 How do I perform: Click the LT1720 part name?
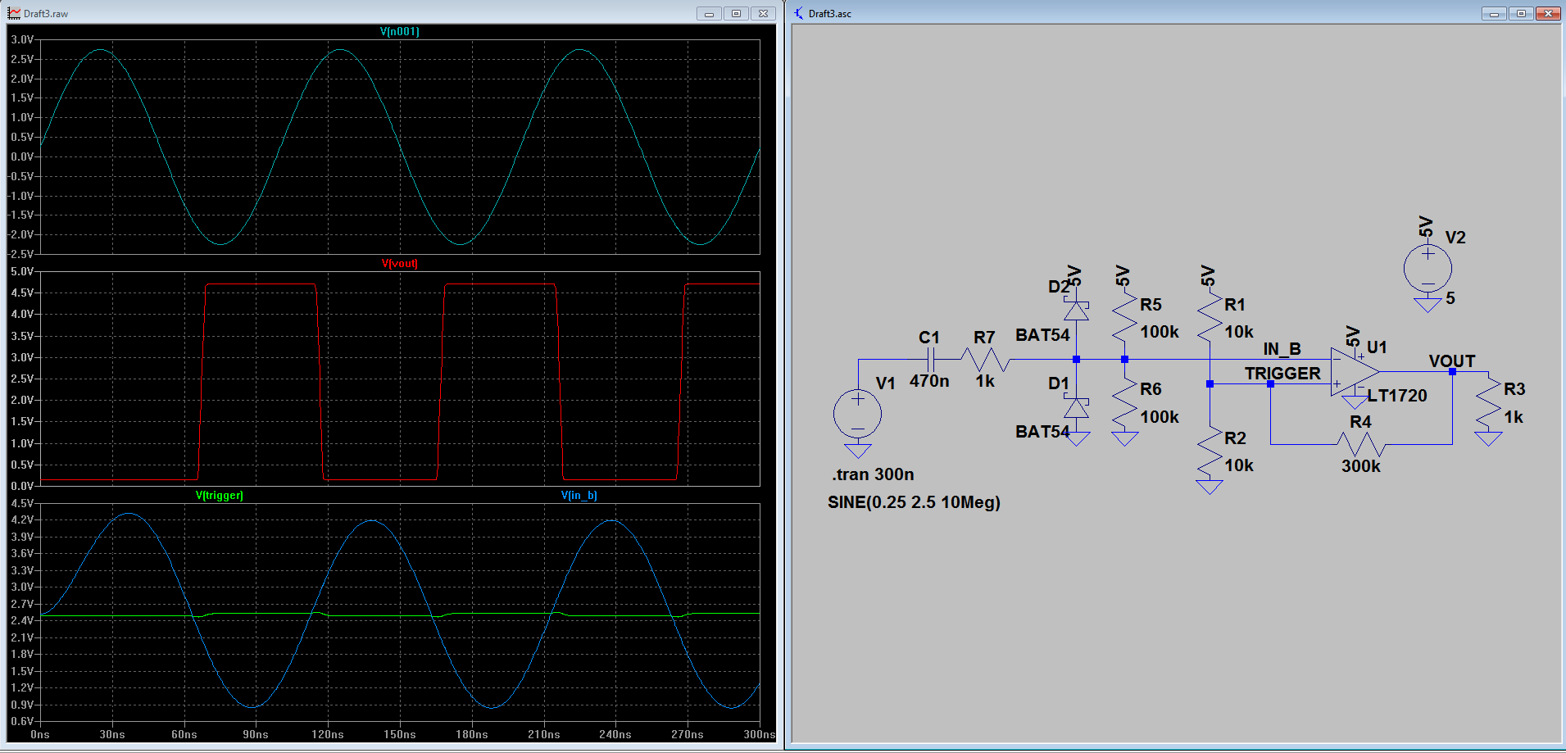tap(1397, 396)
